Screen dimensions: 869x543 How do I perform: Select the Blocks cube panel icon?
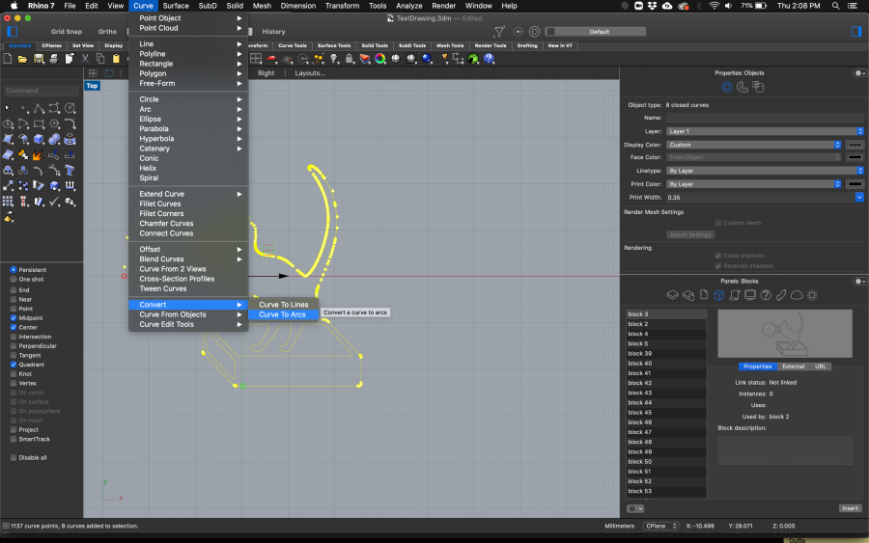718,294
